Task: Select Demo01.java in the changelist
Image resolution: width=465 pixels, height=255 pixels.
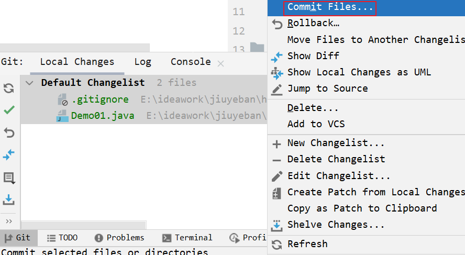Action: pos(102,116)
